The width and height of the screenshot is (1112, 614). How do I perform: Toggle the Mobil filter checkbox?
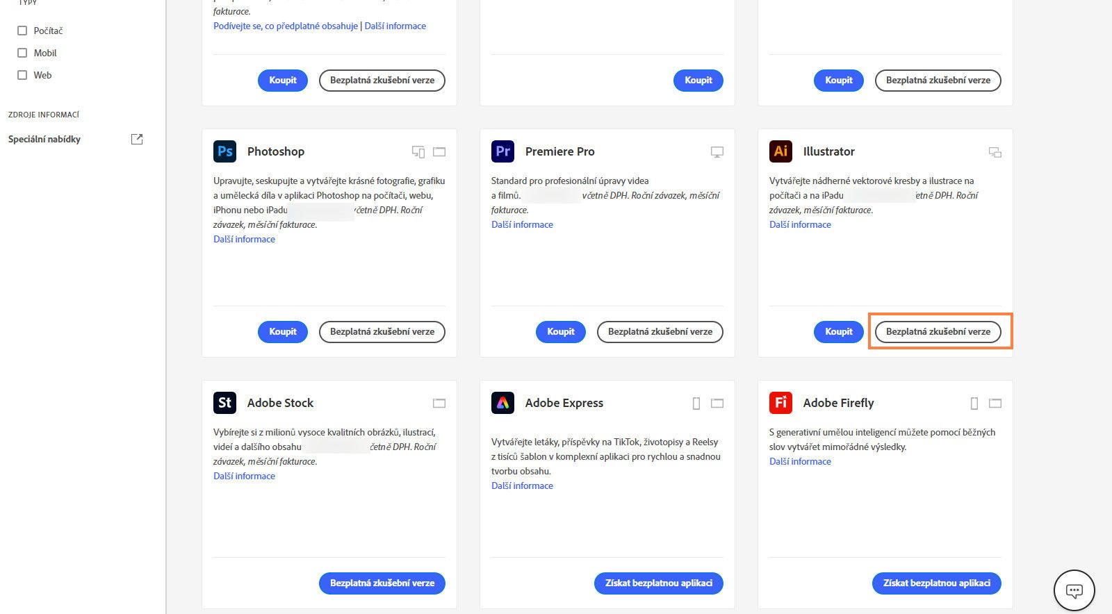click(22, 53)
